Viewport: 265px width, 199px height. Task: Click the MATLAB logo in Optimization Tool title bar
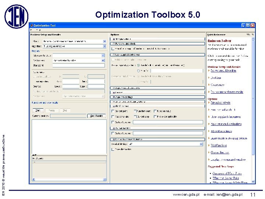(x=31, y=25)
